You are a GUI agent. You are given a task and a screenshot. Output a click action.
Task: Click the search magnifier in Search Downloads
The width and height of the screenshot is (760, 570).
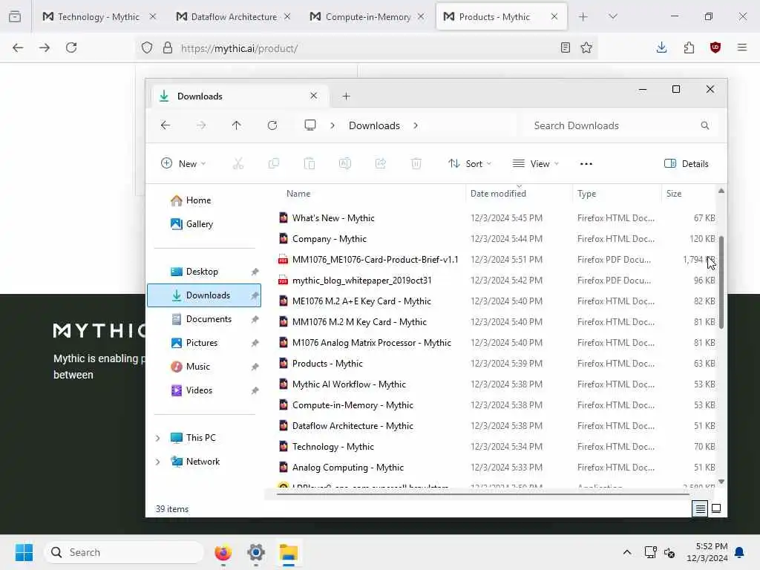pos(705,125)
